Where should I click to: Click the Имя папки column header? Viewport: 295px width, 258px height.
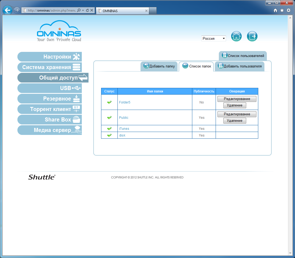155,91
